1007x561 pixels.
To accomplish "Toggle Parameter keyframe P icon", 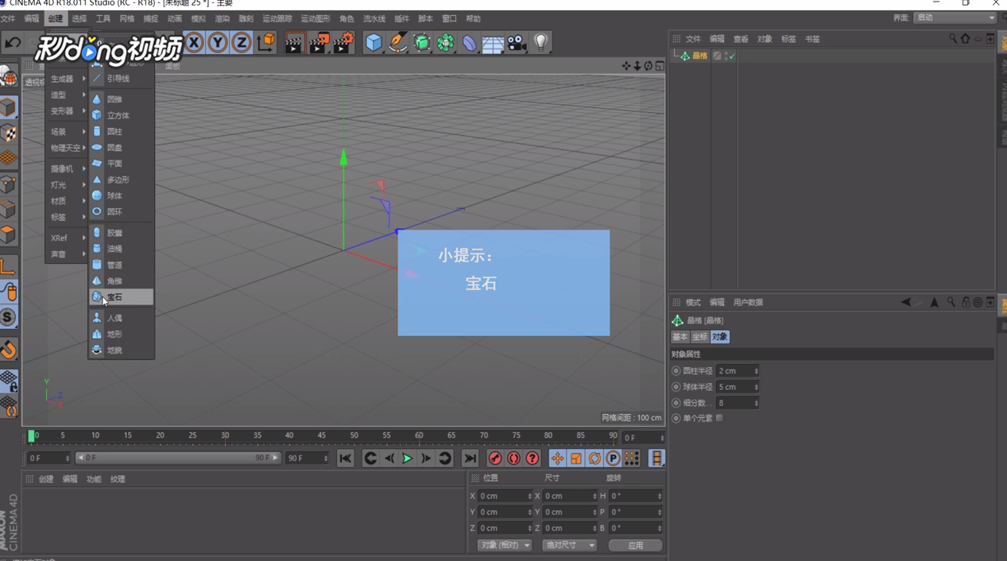I will point(613,458).
